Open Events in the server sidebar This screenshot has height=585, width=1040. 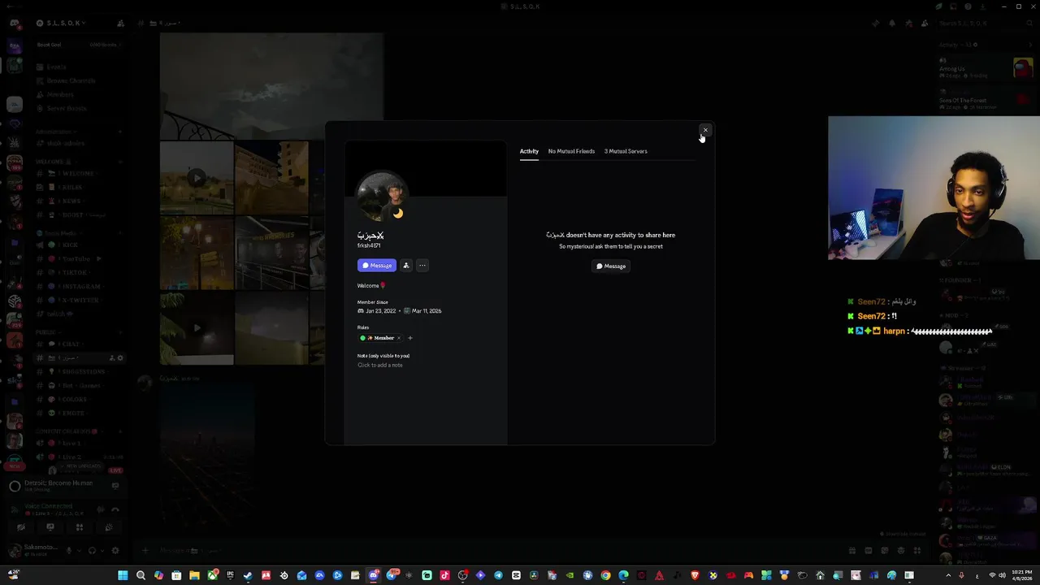click(57, 67)
